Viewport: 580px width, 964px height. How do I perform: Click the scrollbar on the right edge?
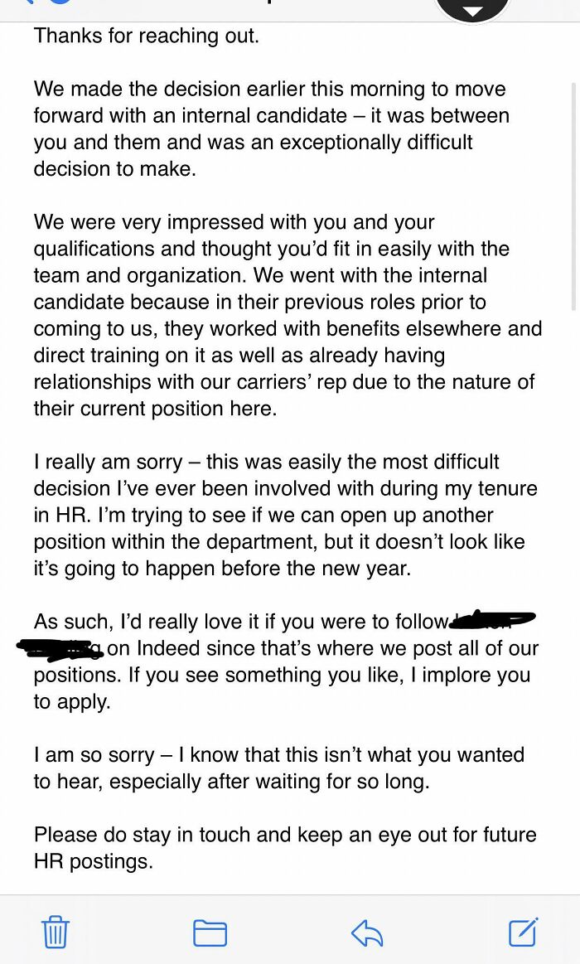(574, 196)
